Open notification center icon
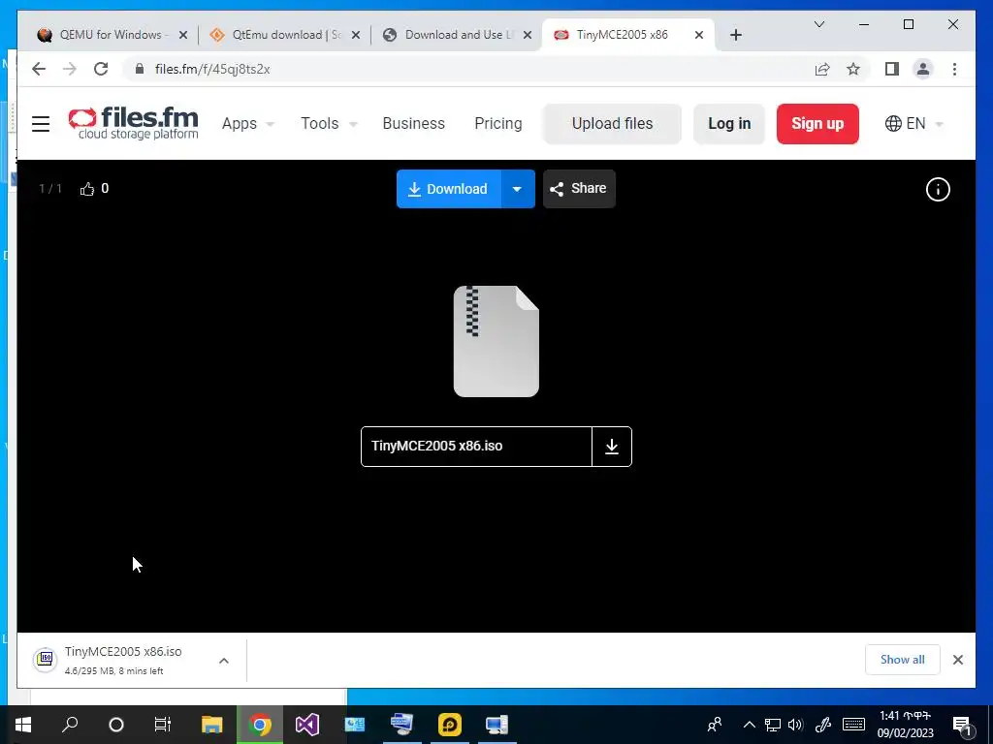Image resolution: width=993 pixels, height=744 pixels. (x=962, y=726)
